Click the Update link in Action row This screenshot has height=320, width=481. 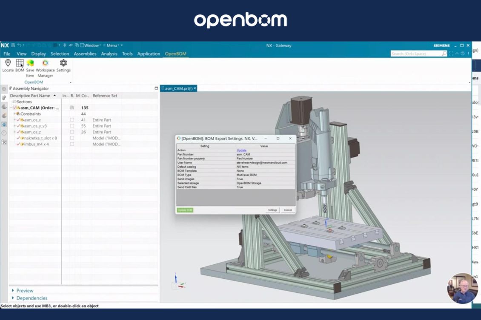click(x=241, y=150)
